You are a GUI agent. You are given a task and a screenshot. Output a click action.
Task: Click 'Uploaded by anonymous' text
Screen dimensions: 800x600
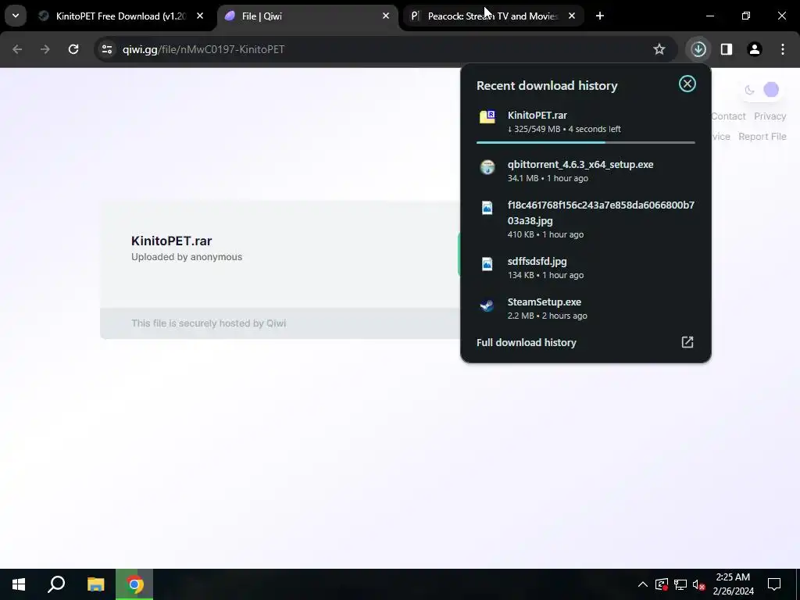pos(187,256)
